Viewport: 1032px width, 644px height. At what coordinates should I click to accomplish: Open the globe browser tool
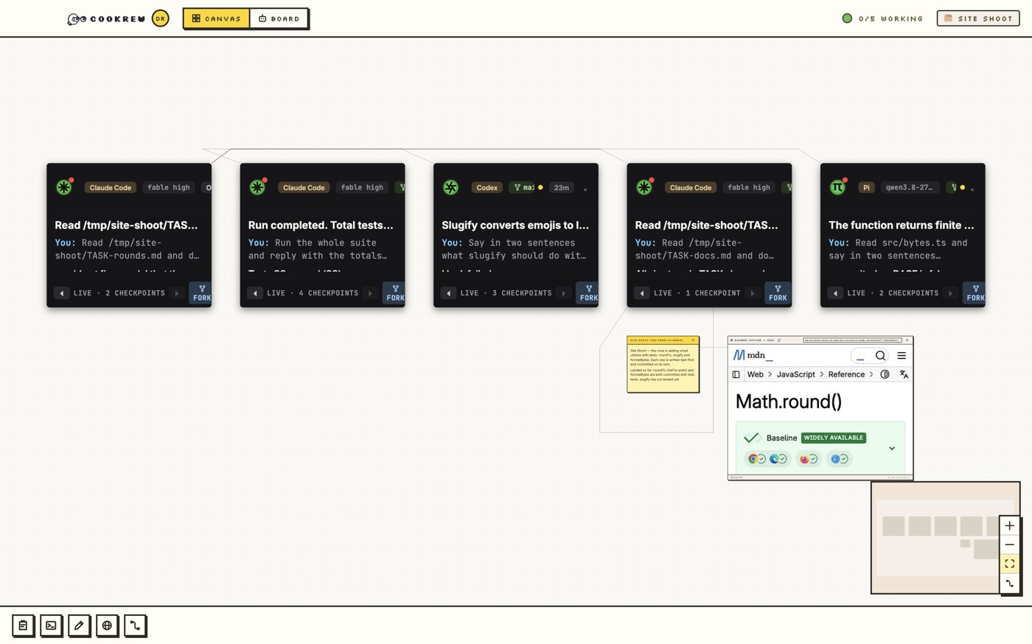point(107,626)
